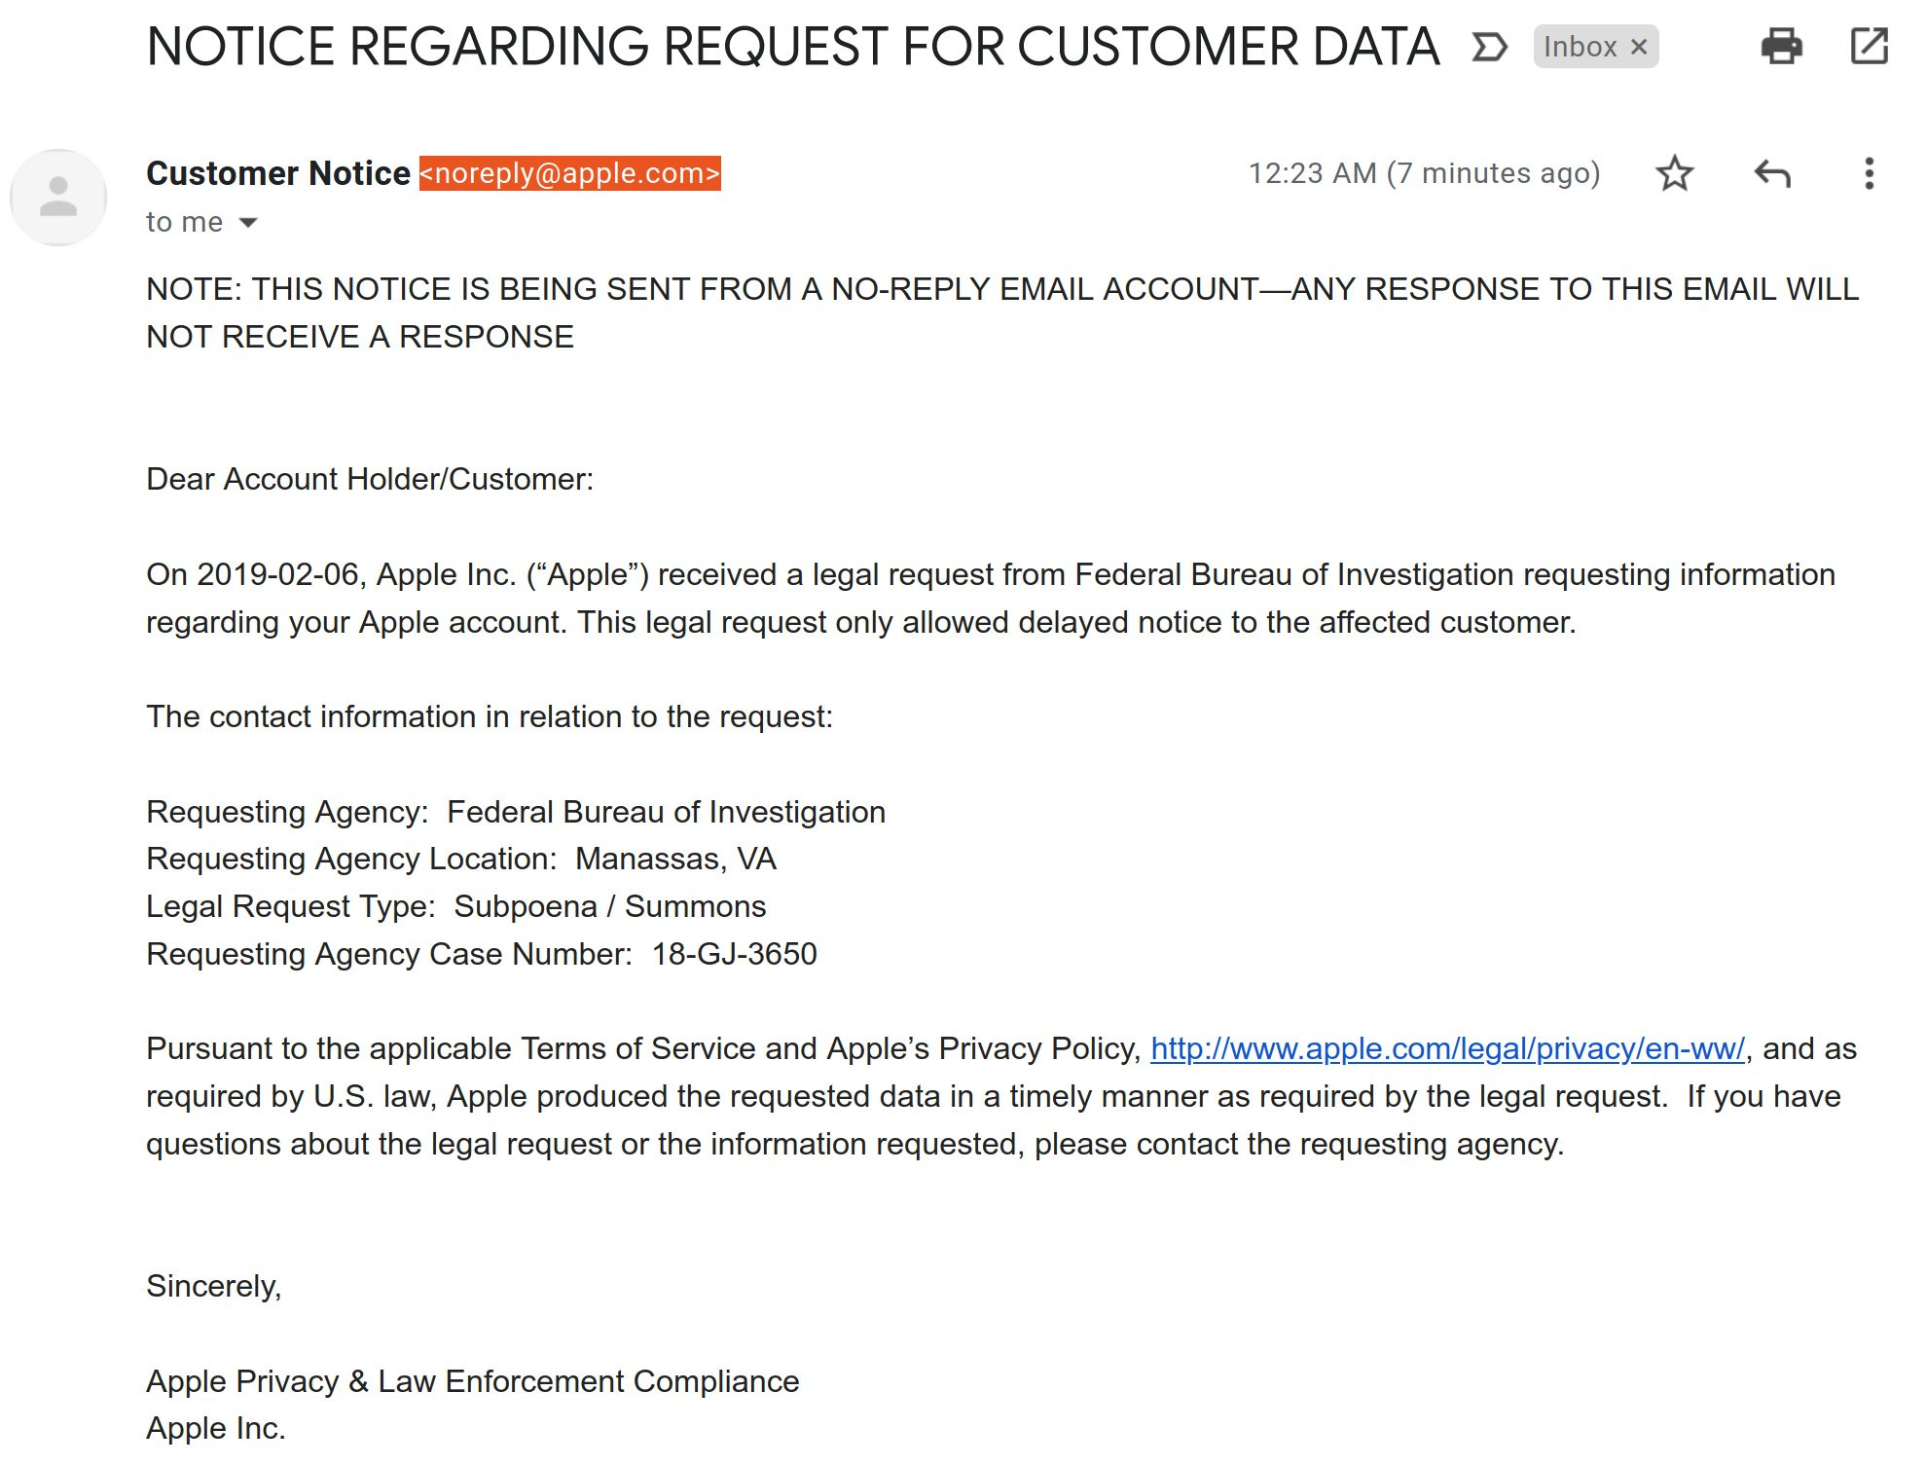Print the email with printer icon
Screen dimensions: 1926x1465
pyautogui.click(x=1781, y=46)
